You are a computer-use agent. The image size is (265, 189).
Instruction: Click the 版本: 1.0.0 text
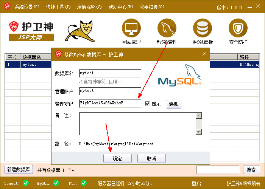[x=229, y=8]
